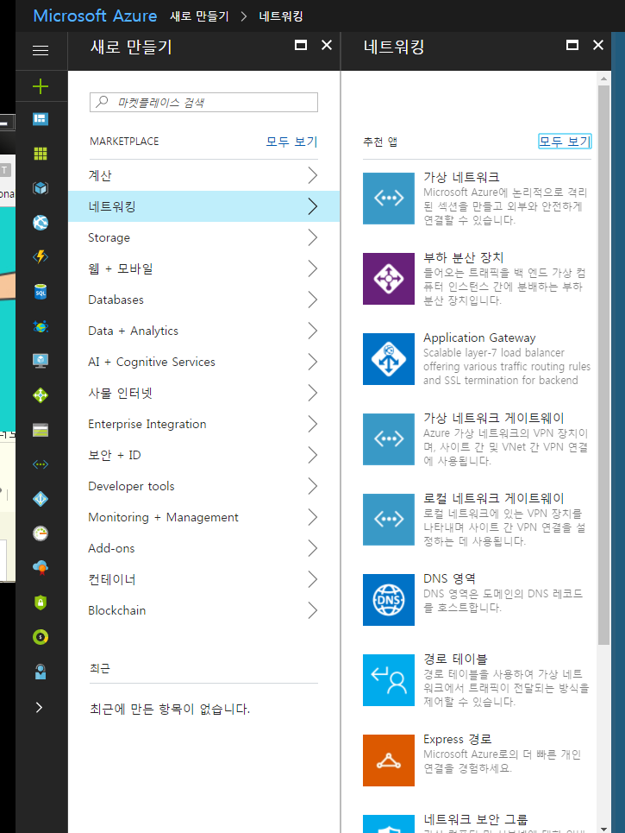Open All resources green grid icon
625x833 pixels.
41,154
